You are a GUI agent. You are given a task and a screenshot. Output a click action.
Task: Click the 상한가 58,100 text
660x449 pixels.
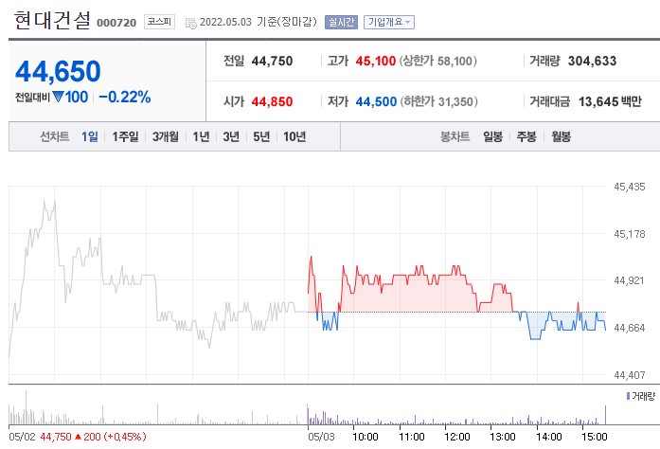[437, 61]
